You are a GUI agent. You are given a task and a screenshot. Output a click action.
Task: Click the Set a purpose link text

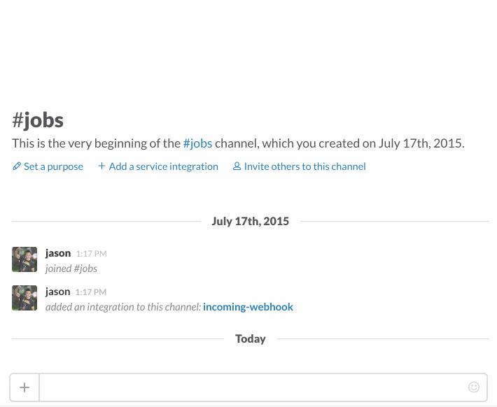[53, 166]
